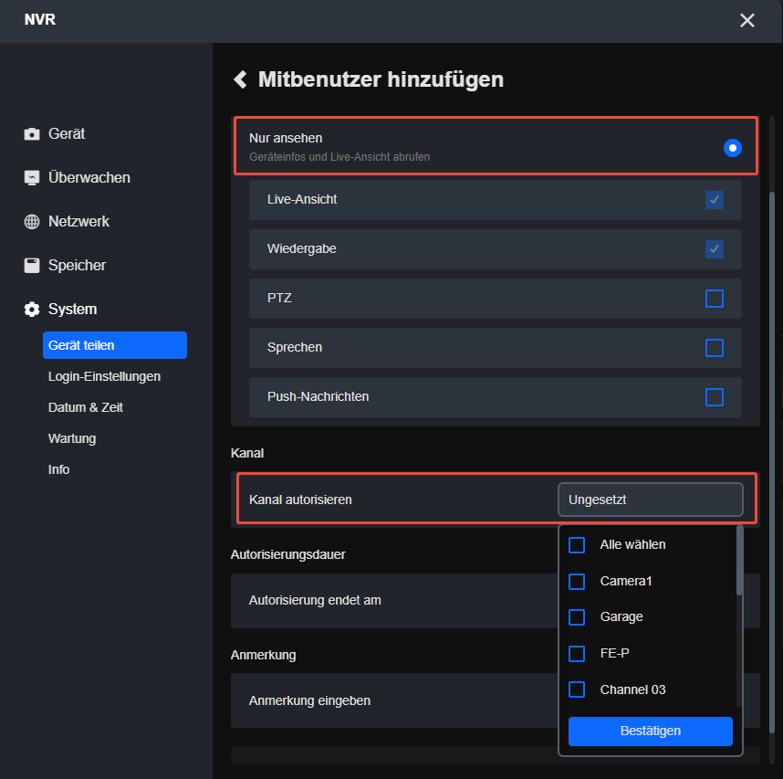Check the Alle wählen option
Viewport: 783px width, 779px height.
[577, 545]
